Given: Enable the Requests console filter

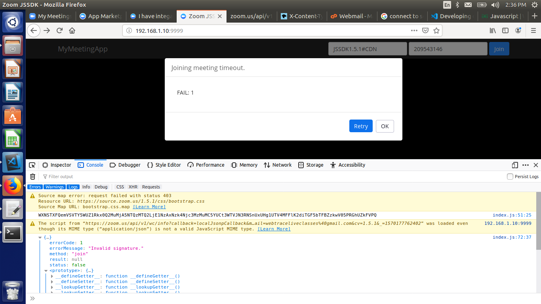Looking at the screenshot, I should tap(151, 187).
